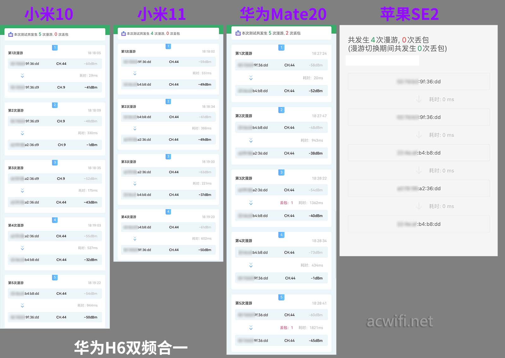
Task: Choose badge 5 in the 华为Mate20 panel
Action: point(282,297)
